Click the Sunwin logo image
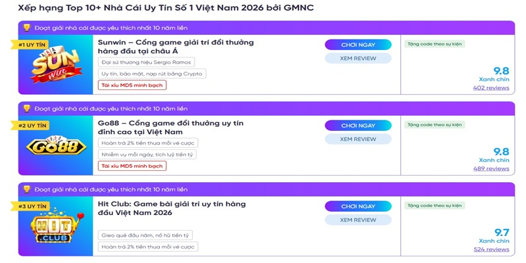This screenshot has width=526, height=263. (x=57, y=65)
